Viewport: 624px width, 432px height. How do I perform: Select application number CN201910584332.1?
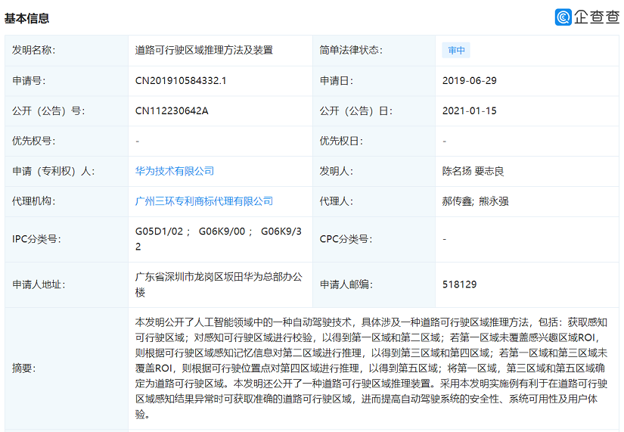[x=181, y=81]
